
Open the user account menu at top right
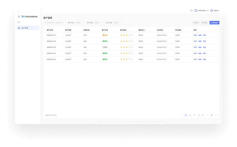[215, 10]
